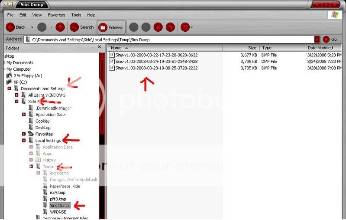This screenshot has width=346, height=220.
Task: Close the Folders pane
Action: [99, 47]
